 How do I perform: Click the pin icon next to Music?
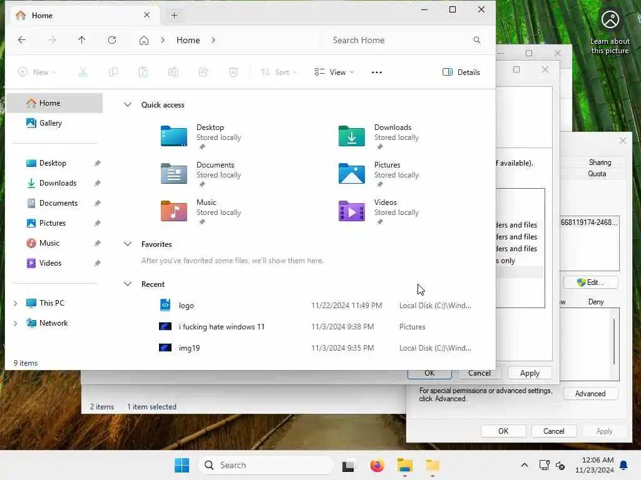97,243
